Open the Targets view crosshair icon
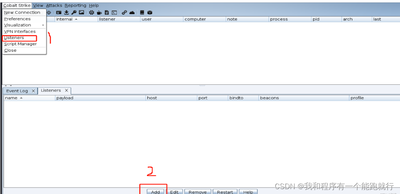400x194 pixels. point(49,12)
